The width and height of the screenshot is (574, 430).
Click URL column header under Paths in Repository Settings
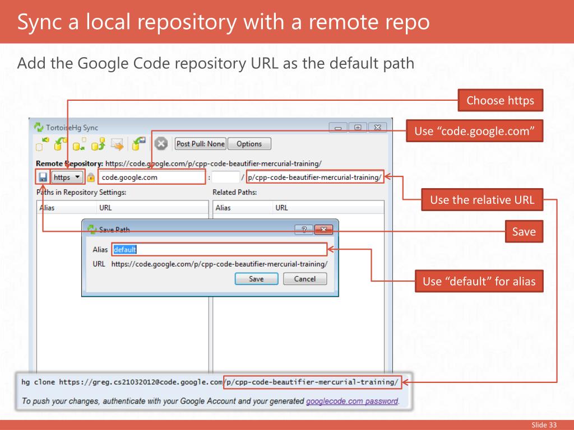pos(152,208)
